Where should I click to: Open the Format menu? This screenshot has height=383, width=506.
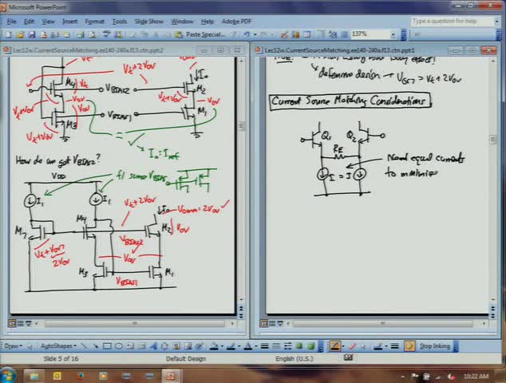click(x=94, y=22)
